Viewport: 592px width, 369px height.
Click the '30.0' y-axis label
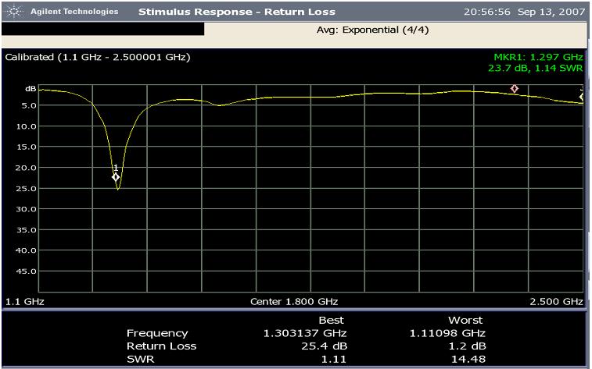point(26,209)
